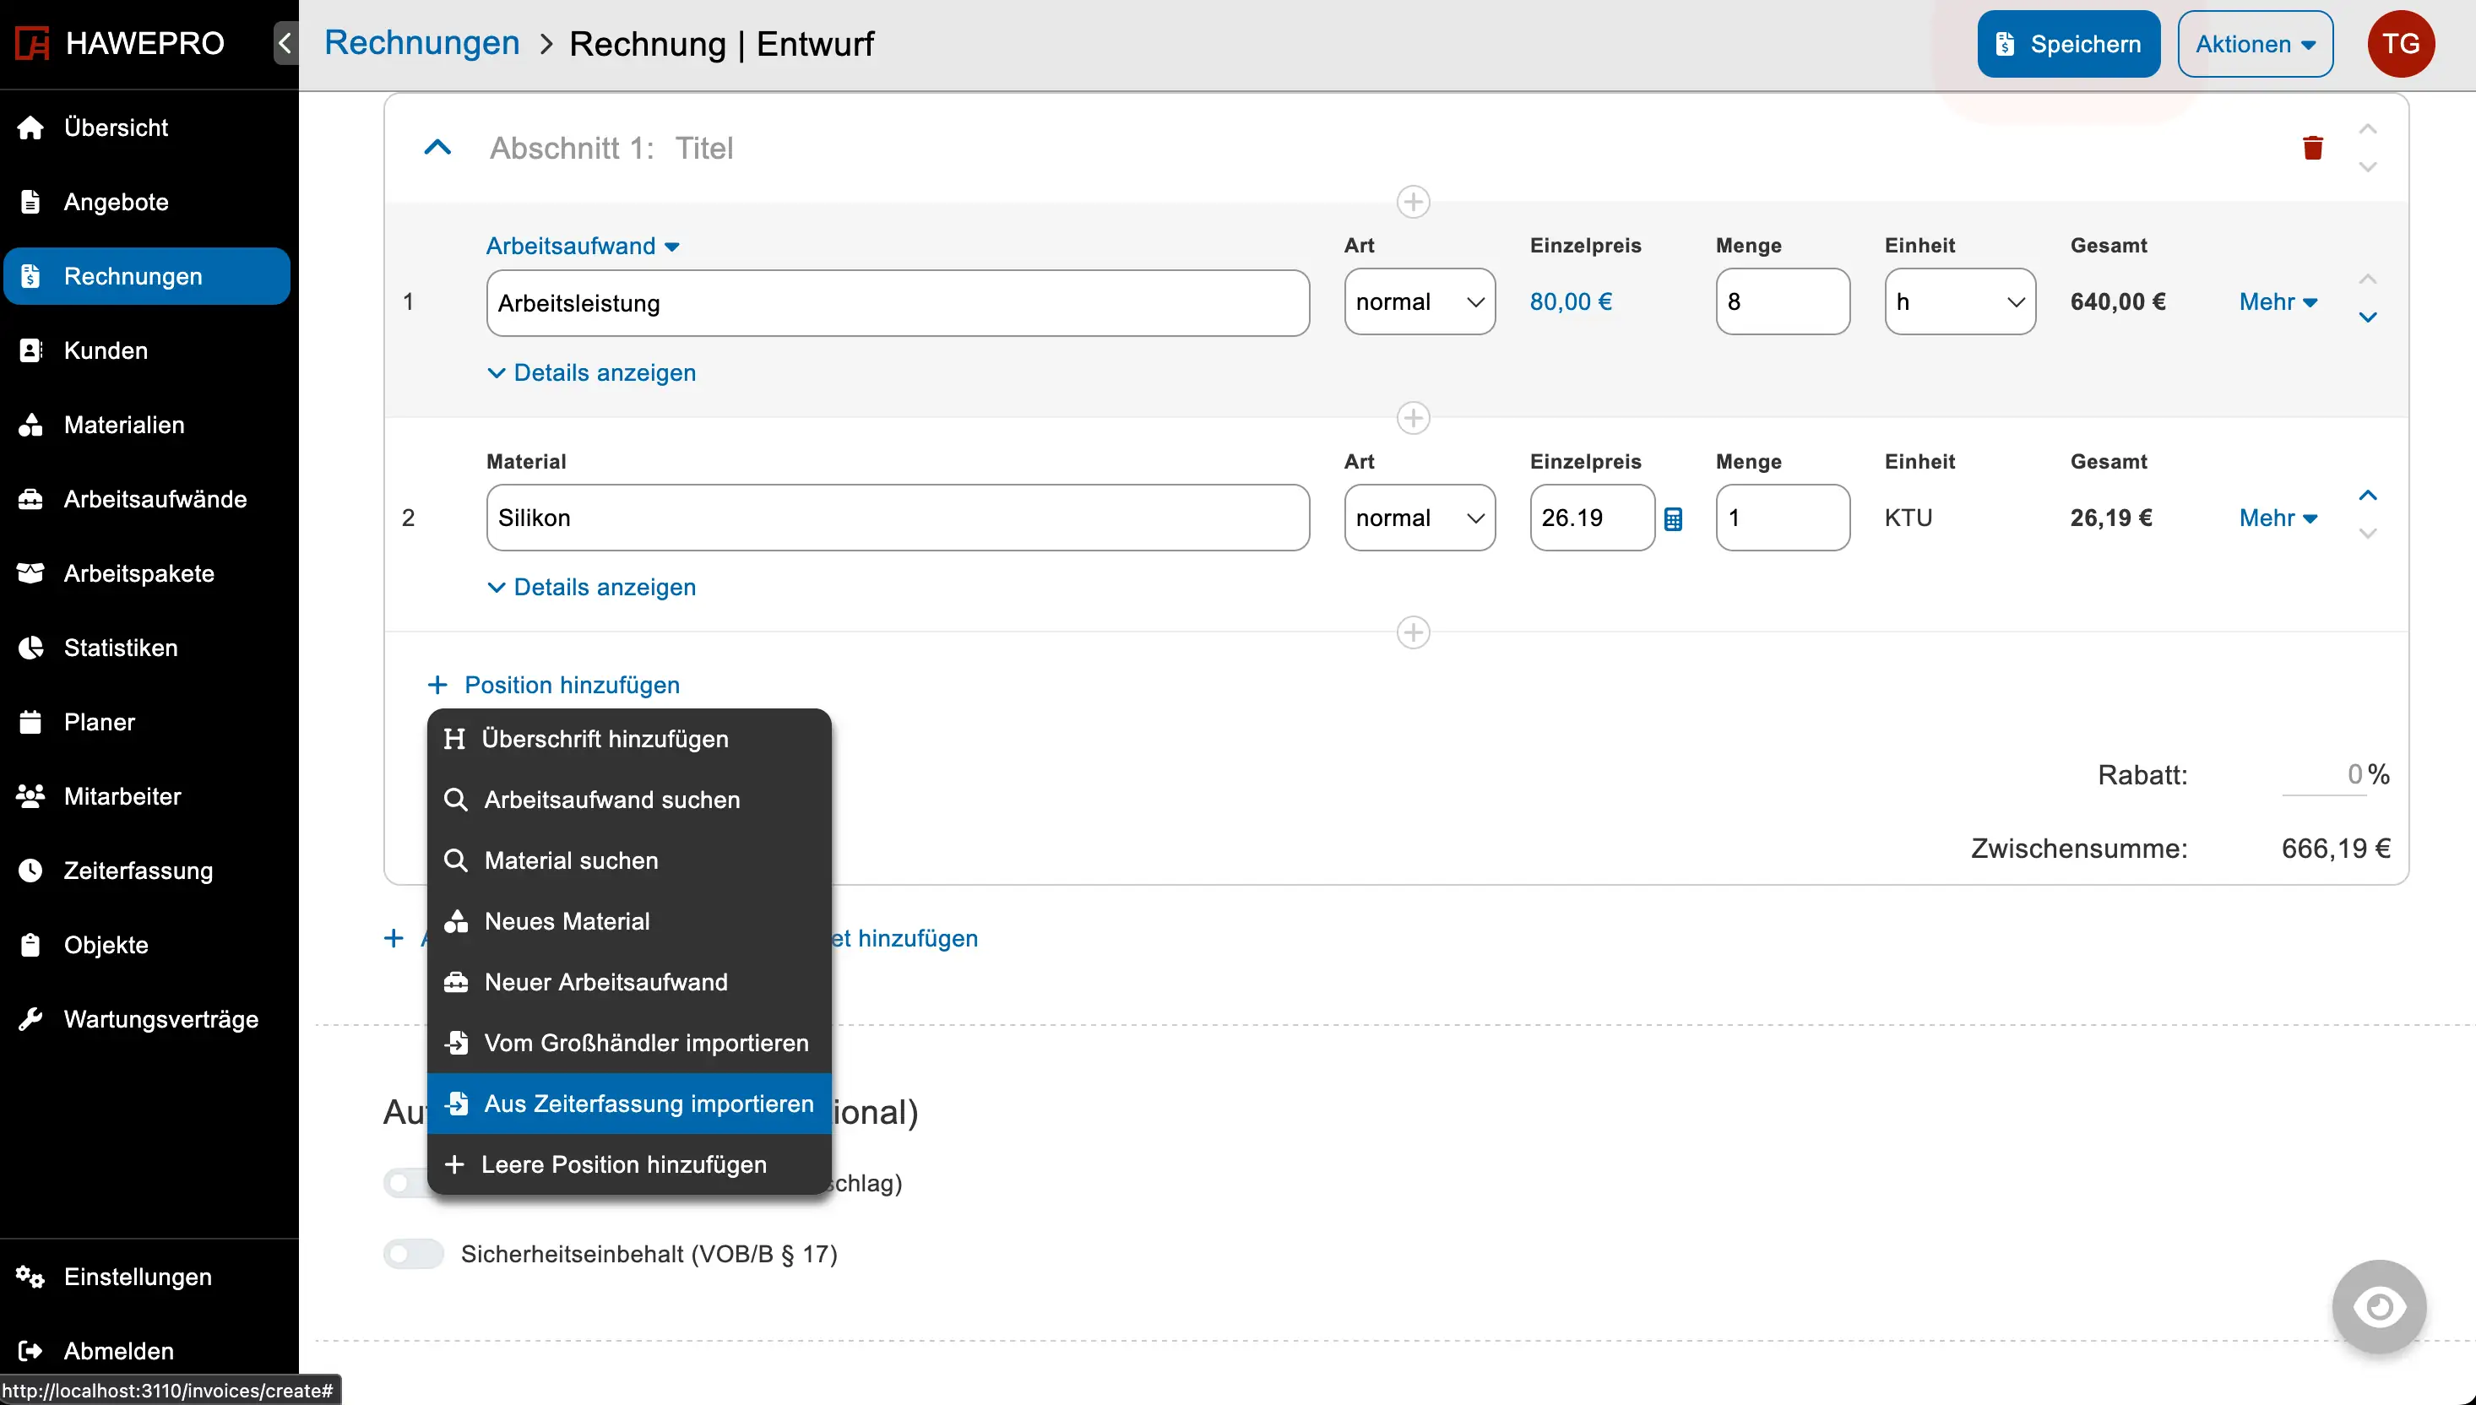
Task: Click the plus circle between positions 1 and 2
Action: [x=1413, y=418]
